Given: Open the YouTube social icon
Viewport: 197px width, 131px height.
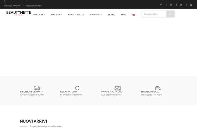Looking at the screenshot, I should coord(191,5).
